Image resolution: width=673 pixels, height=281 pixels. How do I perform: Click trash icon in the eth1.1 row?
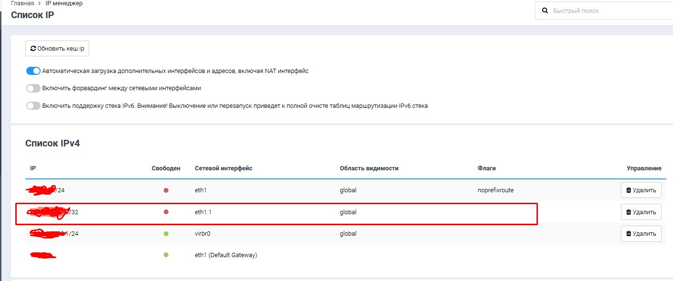(629, 212)
